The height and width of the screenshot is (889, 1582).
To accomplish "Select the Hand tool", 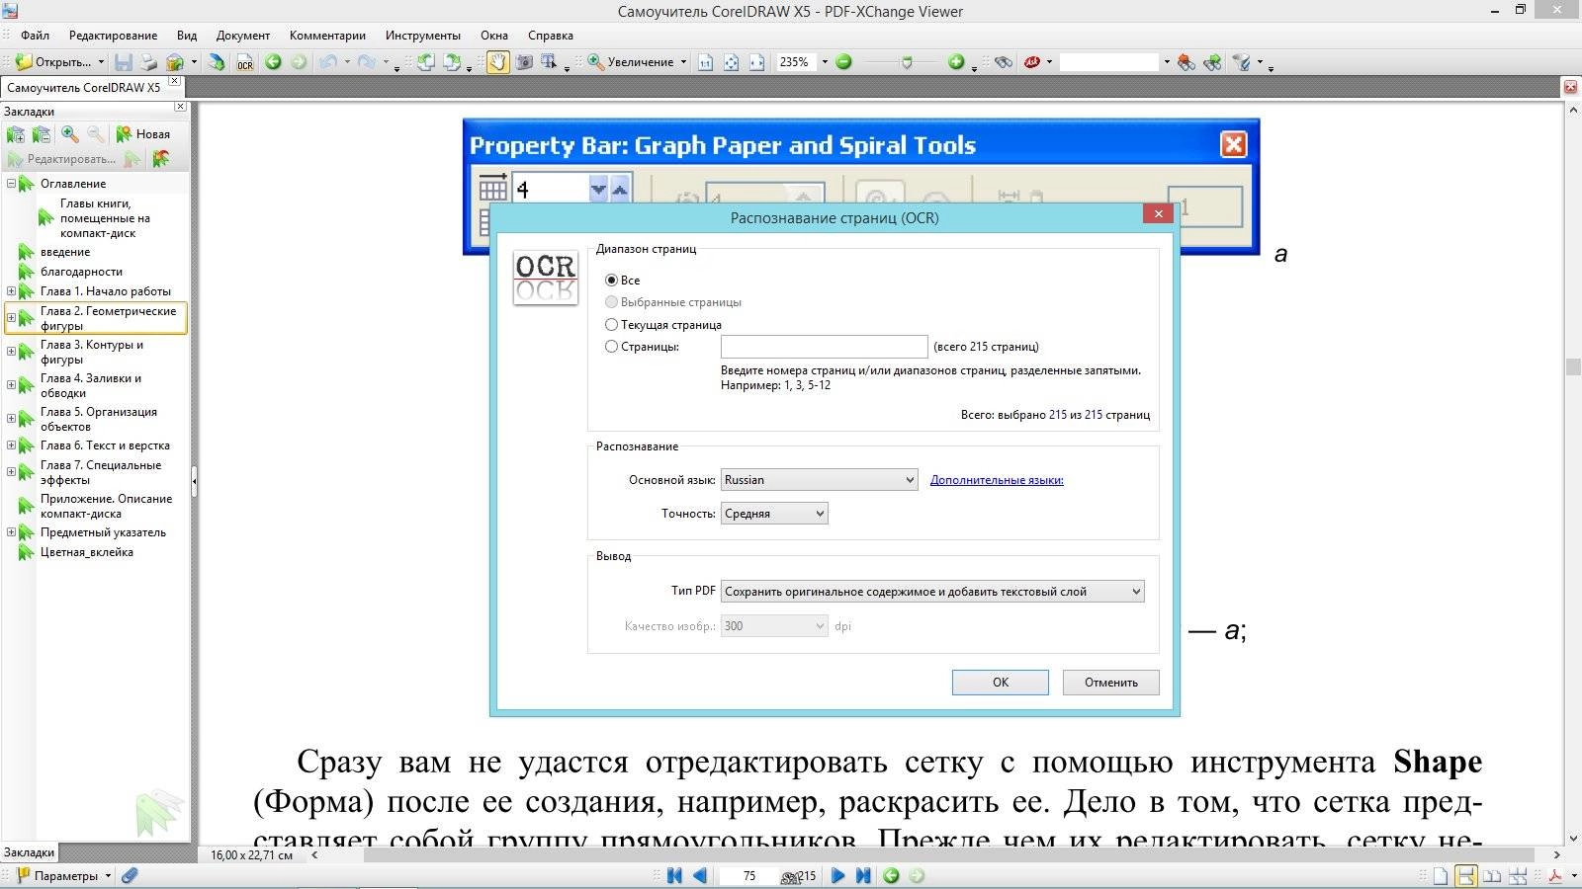I will [x=497, y=62].
